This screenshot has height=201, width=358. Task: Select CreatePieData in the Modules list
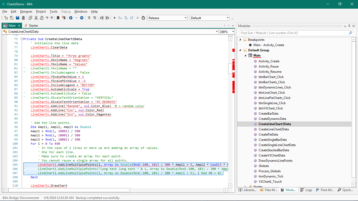(x=268, y=135)
